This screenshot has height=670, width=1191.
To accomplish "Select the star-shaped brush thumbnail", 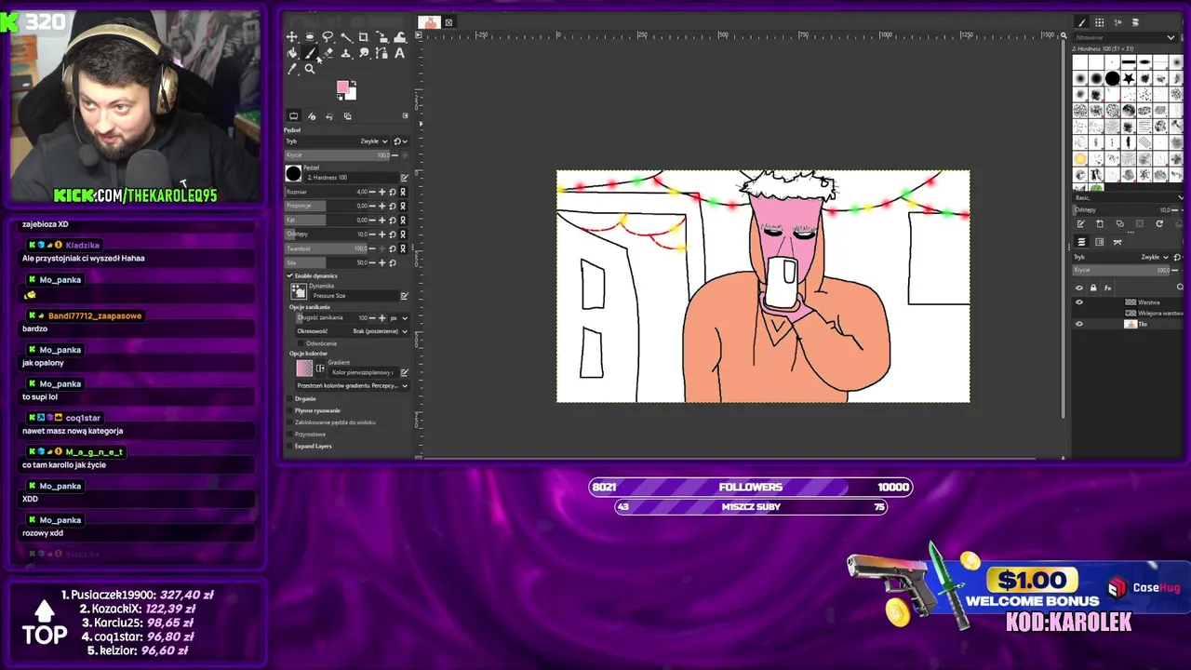I will point(1129,79).
